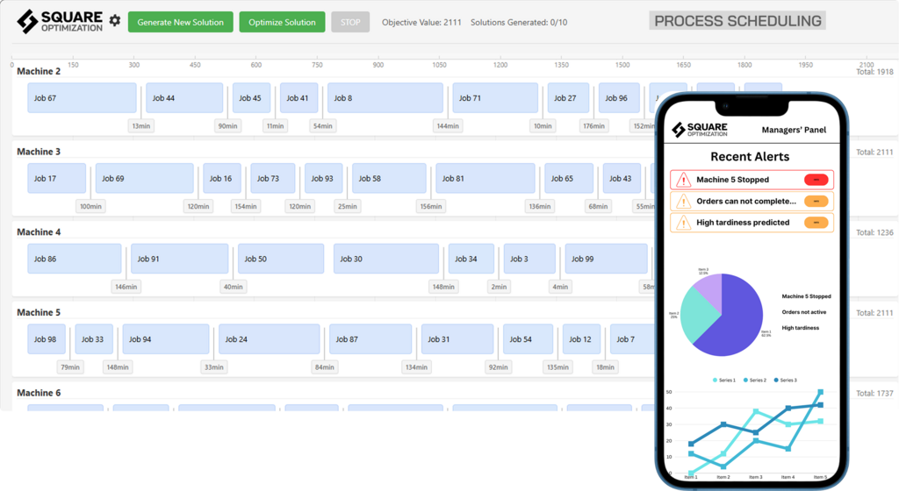This screenshot has width=899, height=491.
Task: Toggle the orange pill on Orders alert
Action: (816, 201)
